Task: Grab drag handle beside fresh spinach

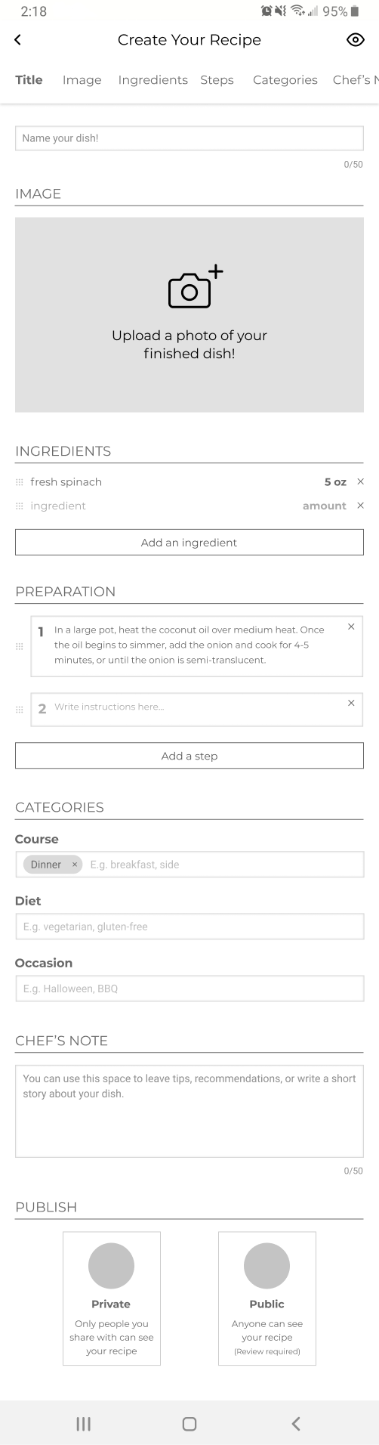Action: coord(20,482)
